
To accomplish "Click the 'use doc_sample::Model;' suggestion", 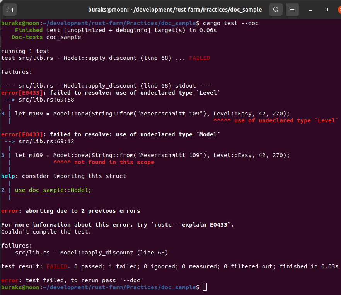I will 53,190.
